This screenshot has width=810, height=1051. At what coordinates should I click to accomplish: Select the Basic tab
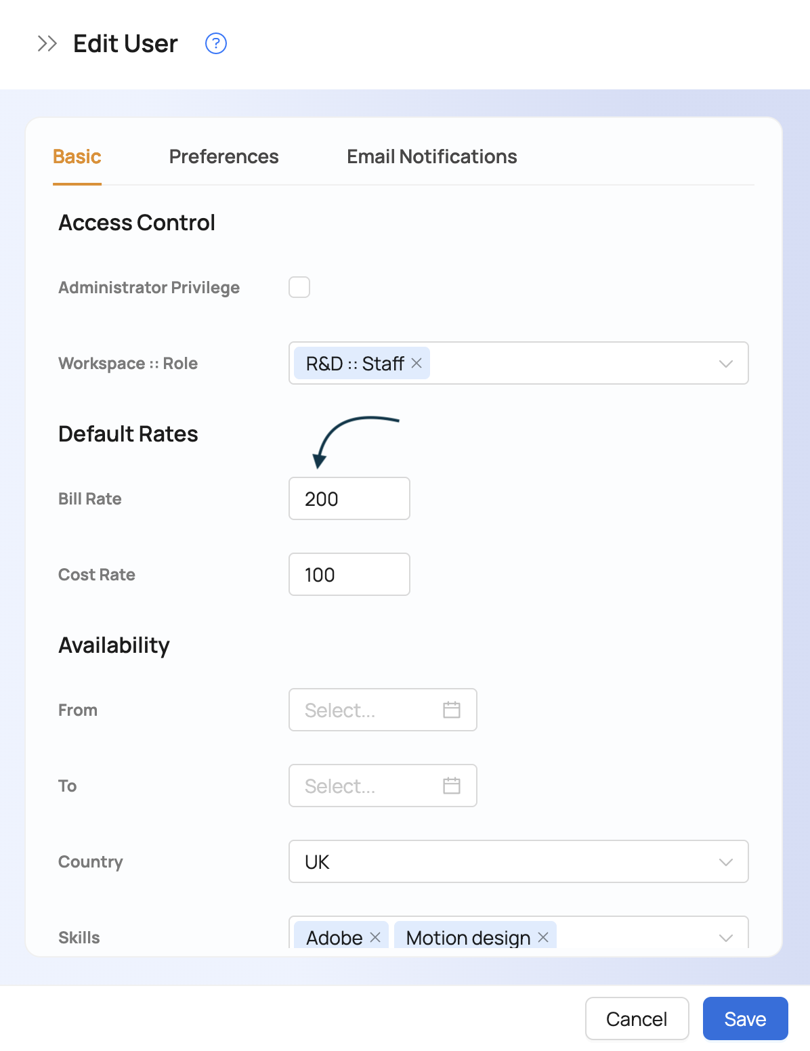[77, 156]
